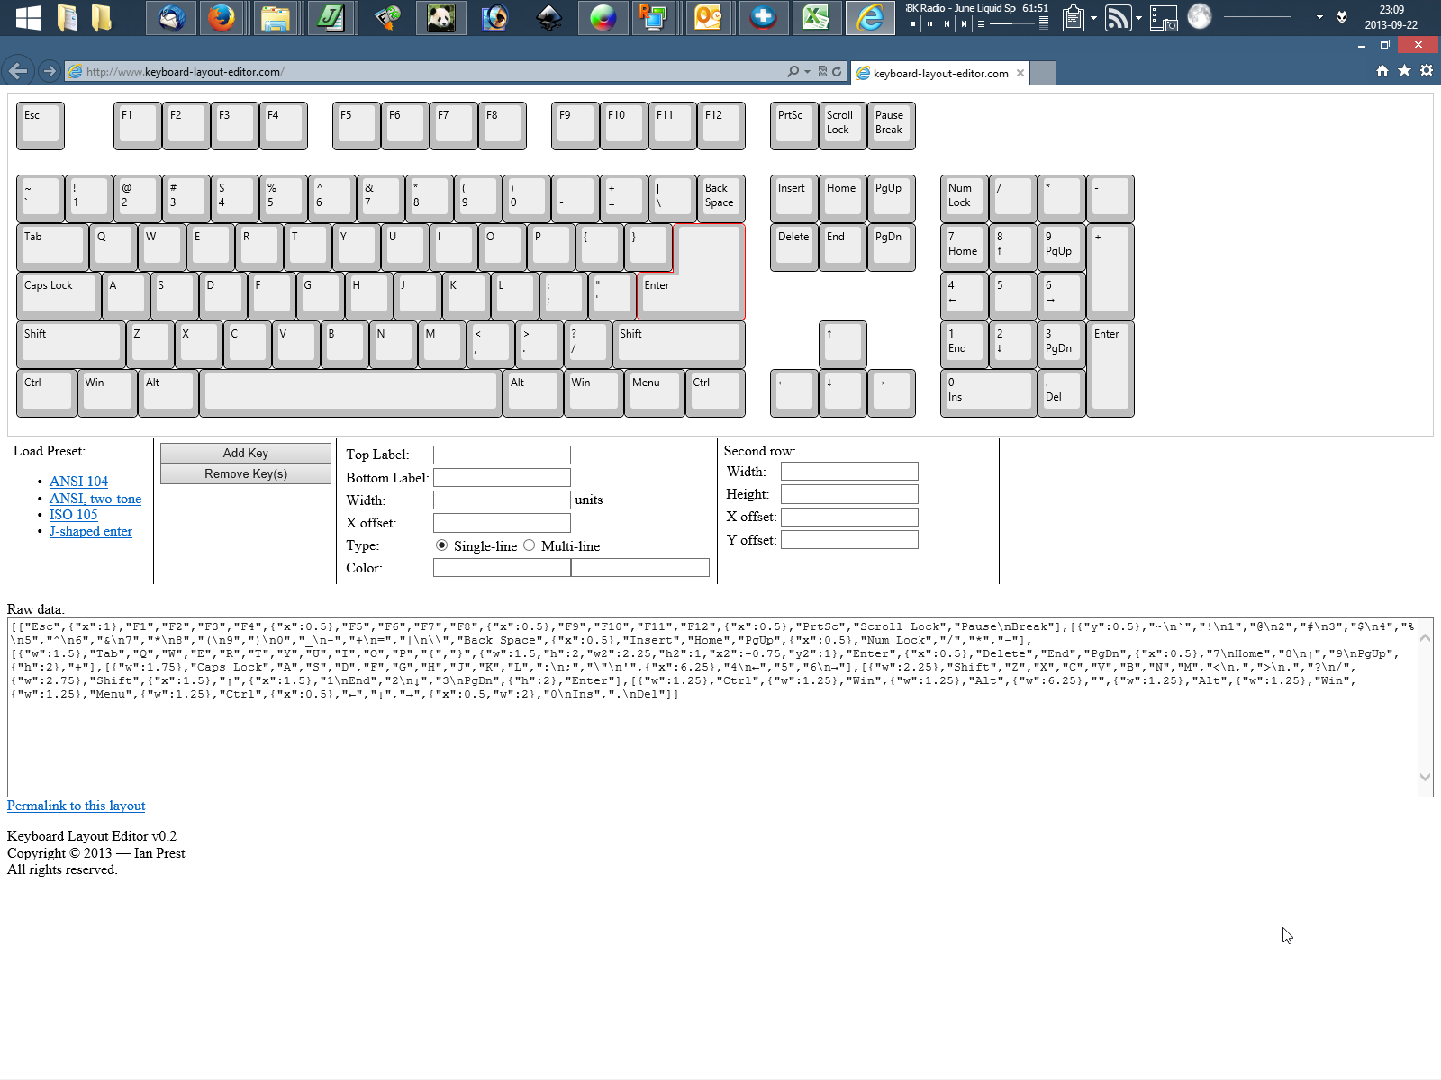Open Microsoft Excel from the taskbar
This screenshot has height=1080, width=1441.
pos(816,18)
